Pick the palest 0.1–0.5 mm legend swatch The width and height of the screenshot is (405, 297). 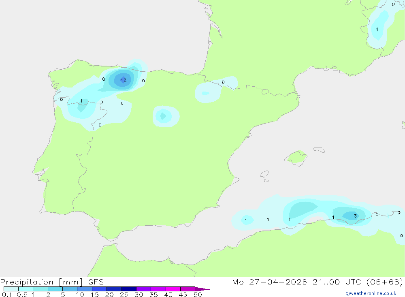point(11,289)
